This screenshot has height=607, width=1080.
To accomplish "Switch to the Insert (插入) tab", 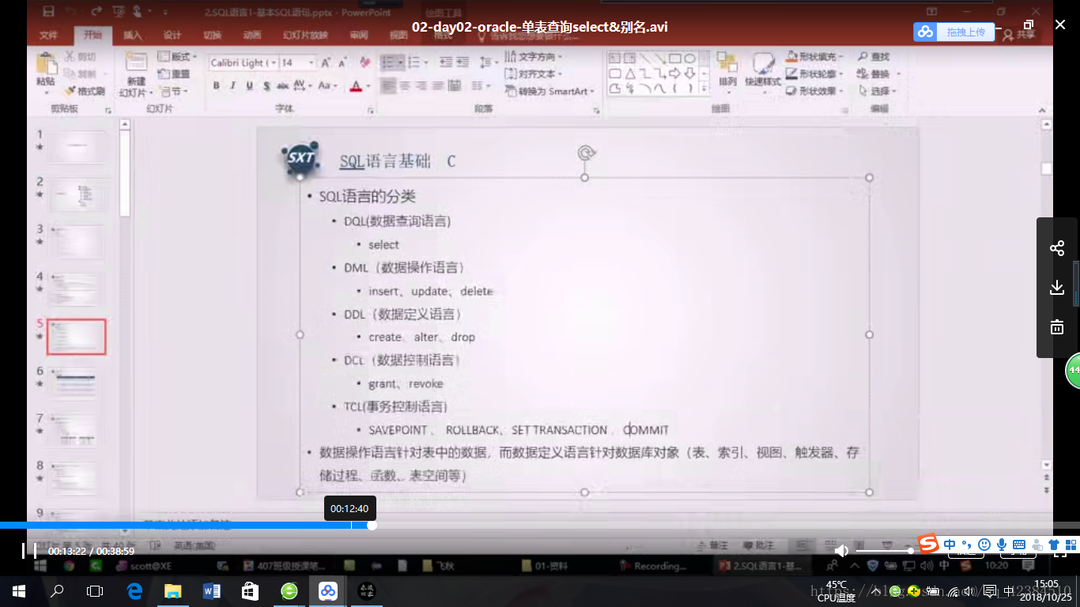I will 133,36.
